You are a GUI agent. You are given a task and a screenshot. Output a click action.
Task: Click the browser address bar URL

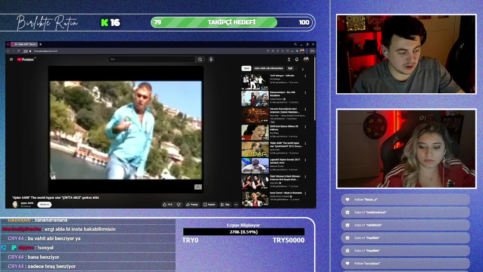point(46,51)
